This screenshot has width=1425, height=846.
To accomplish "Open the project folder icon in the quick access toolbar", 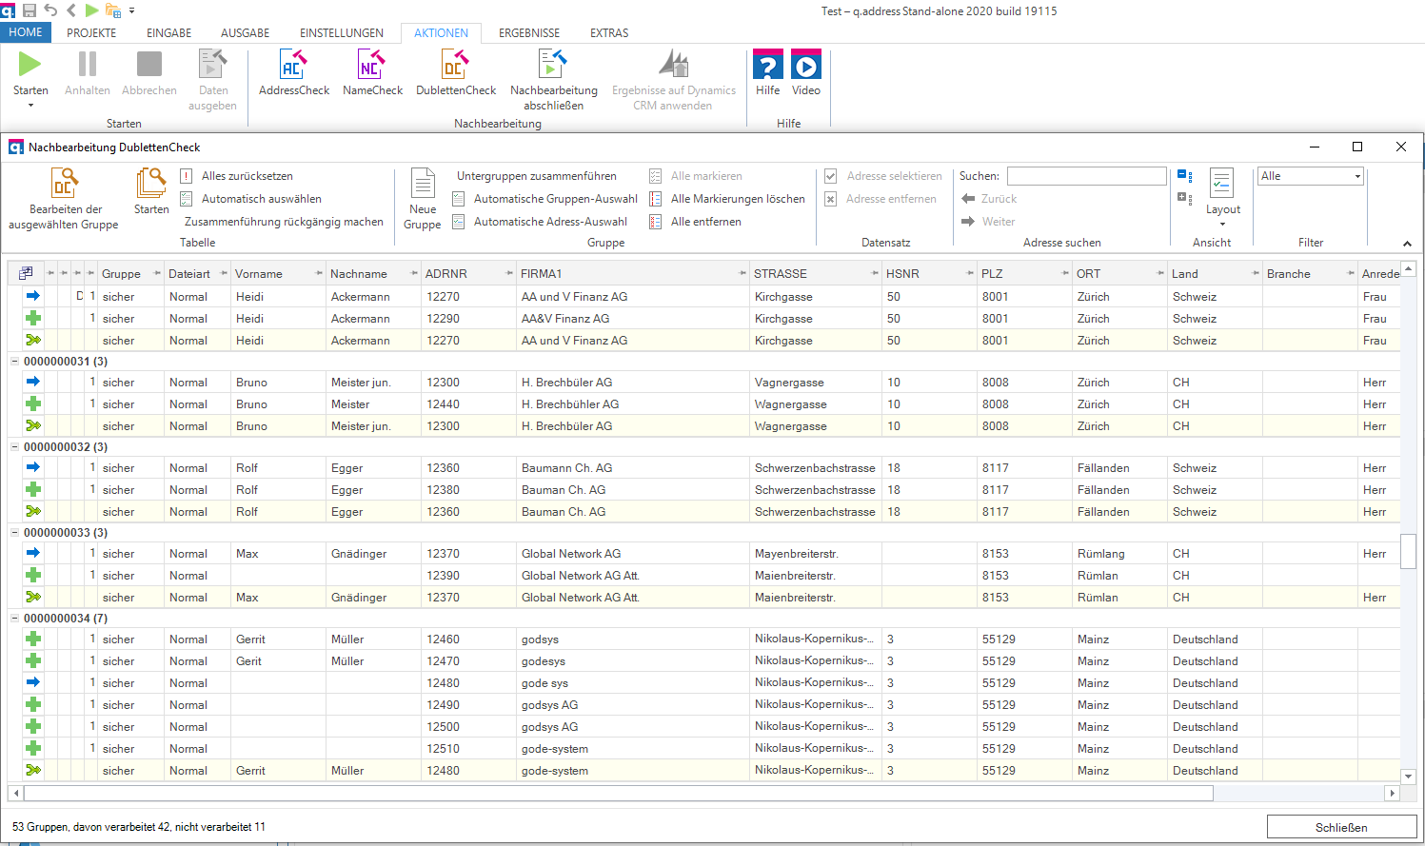I will click(113, 10).
